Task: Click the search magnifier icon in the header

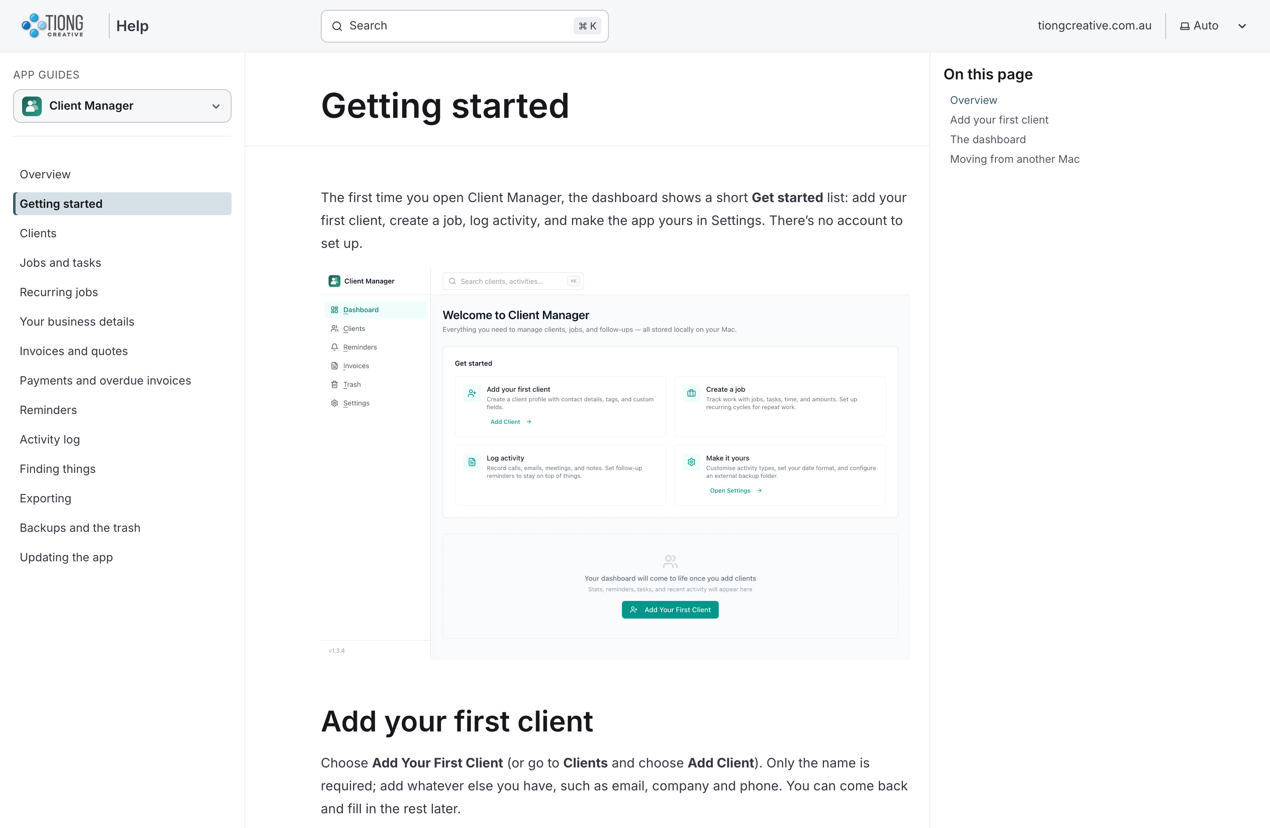Action: click(337, 26)
